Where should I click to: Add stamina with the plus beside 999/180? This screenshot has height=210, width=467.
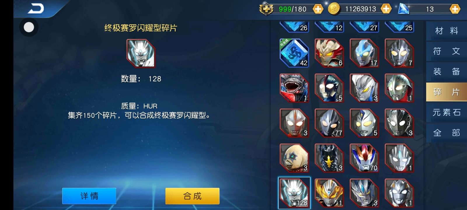pyautogui.click(x=318, y=9)
